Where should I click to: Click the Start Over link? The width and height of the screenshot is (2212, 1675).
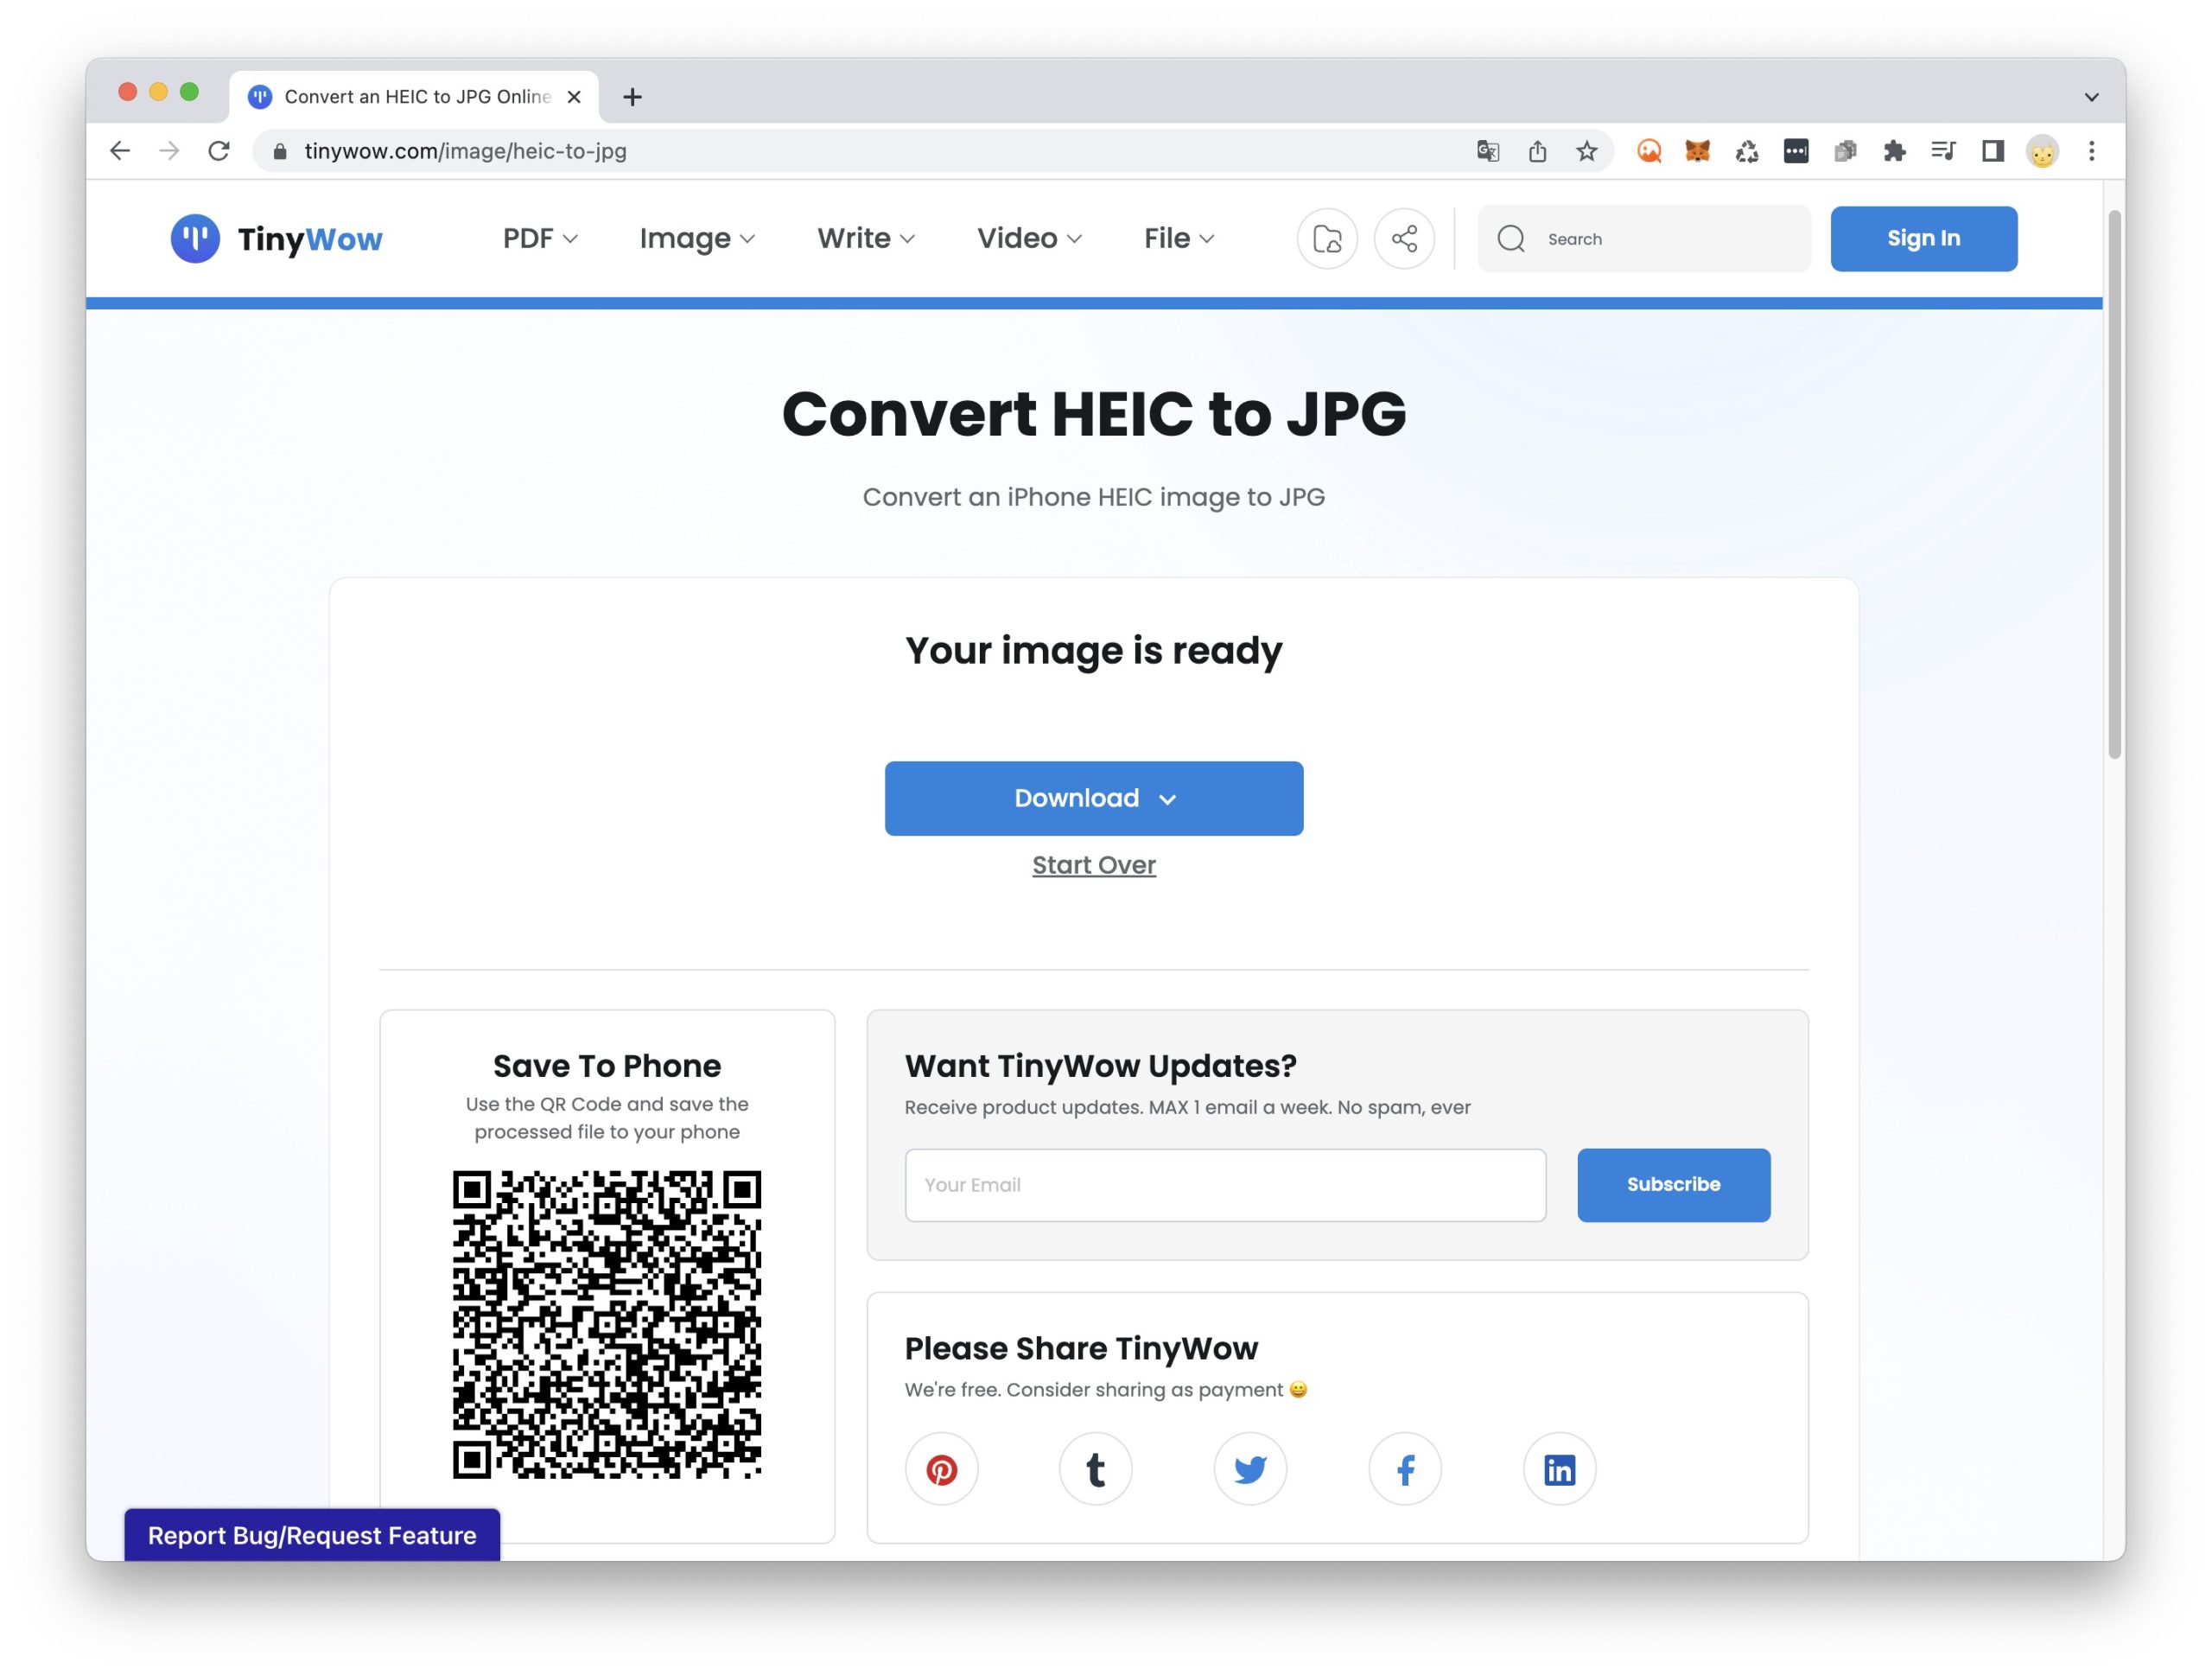coord(1093,865)
